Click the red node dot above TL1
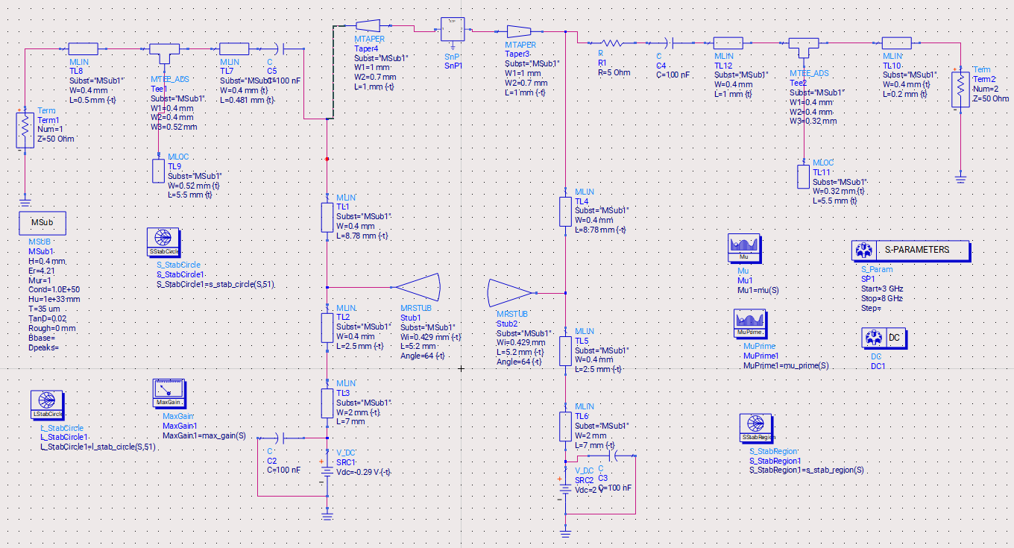This screenshot has width=1014, height=548. pos(327,159)
